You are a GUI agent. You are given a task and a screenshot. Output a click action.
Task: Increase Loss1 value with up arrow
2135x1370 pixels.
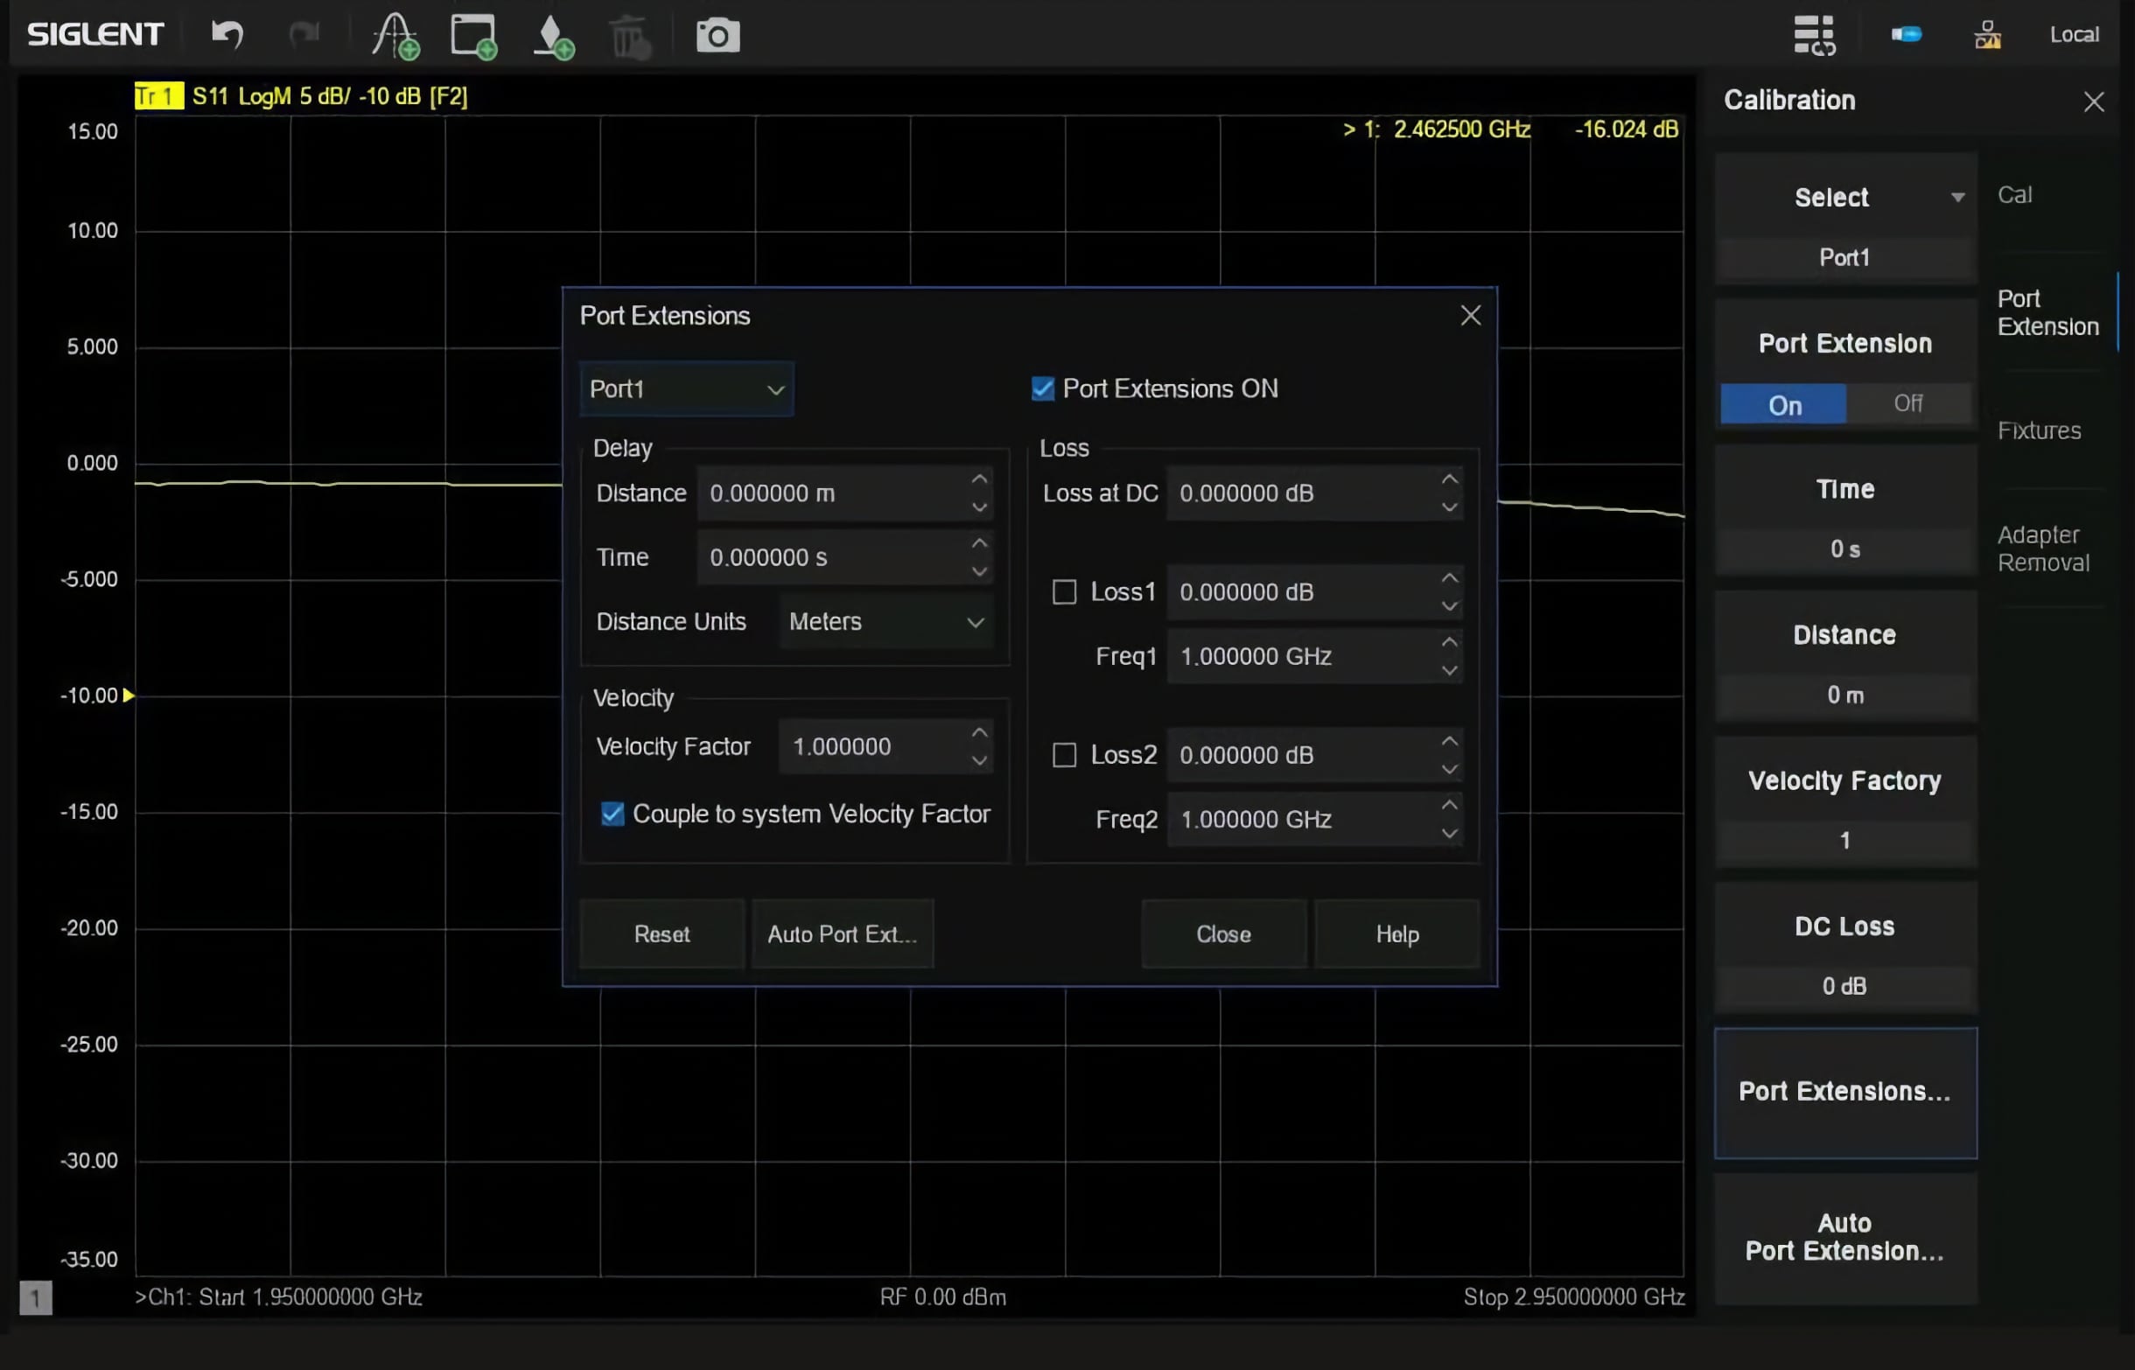[x=1450, y=577]
